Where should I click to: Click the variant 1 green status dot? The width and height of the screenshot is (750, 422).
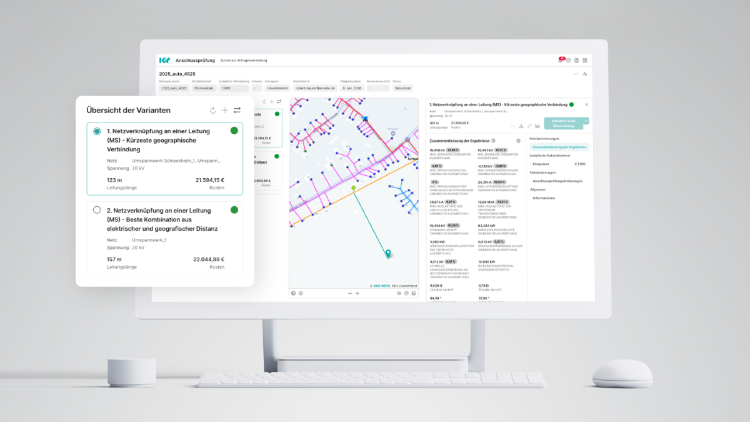coord(234,131)
